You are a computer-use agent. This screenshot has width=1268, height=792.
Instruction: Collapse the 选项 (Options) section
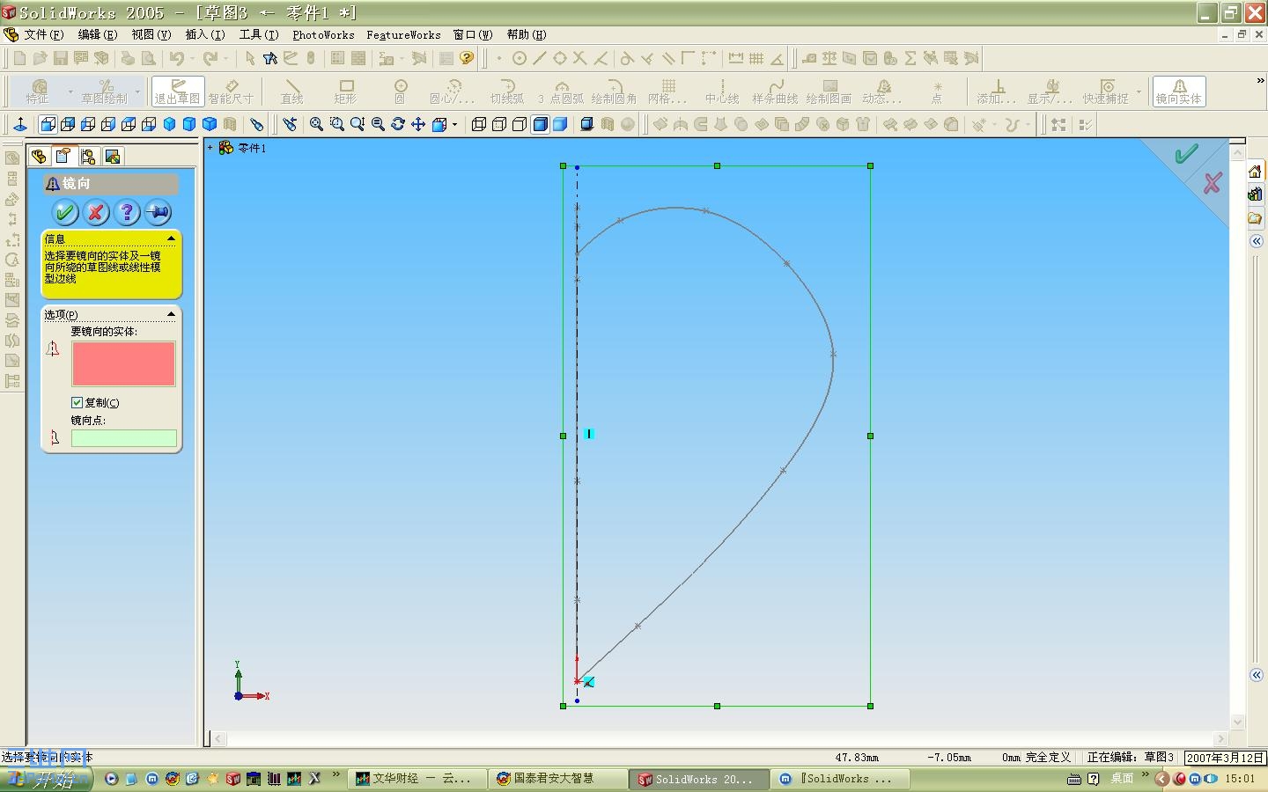[x=171, y=313]
